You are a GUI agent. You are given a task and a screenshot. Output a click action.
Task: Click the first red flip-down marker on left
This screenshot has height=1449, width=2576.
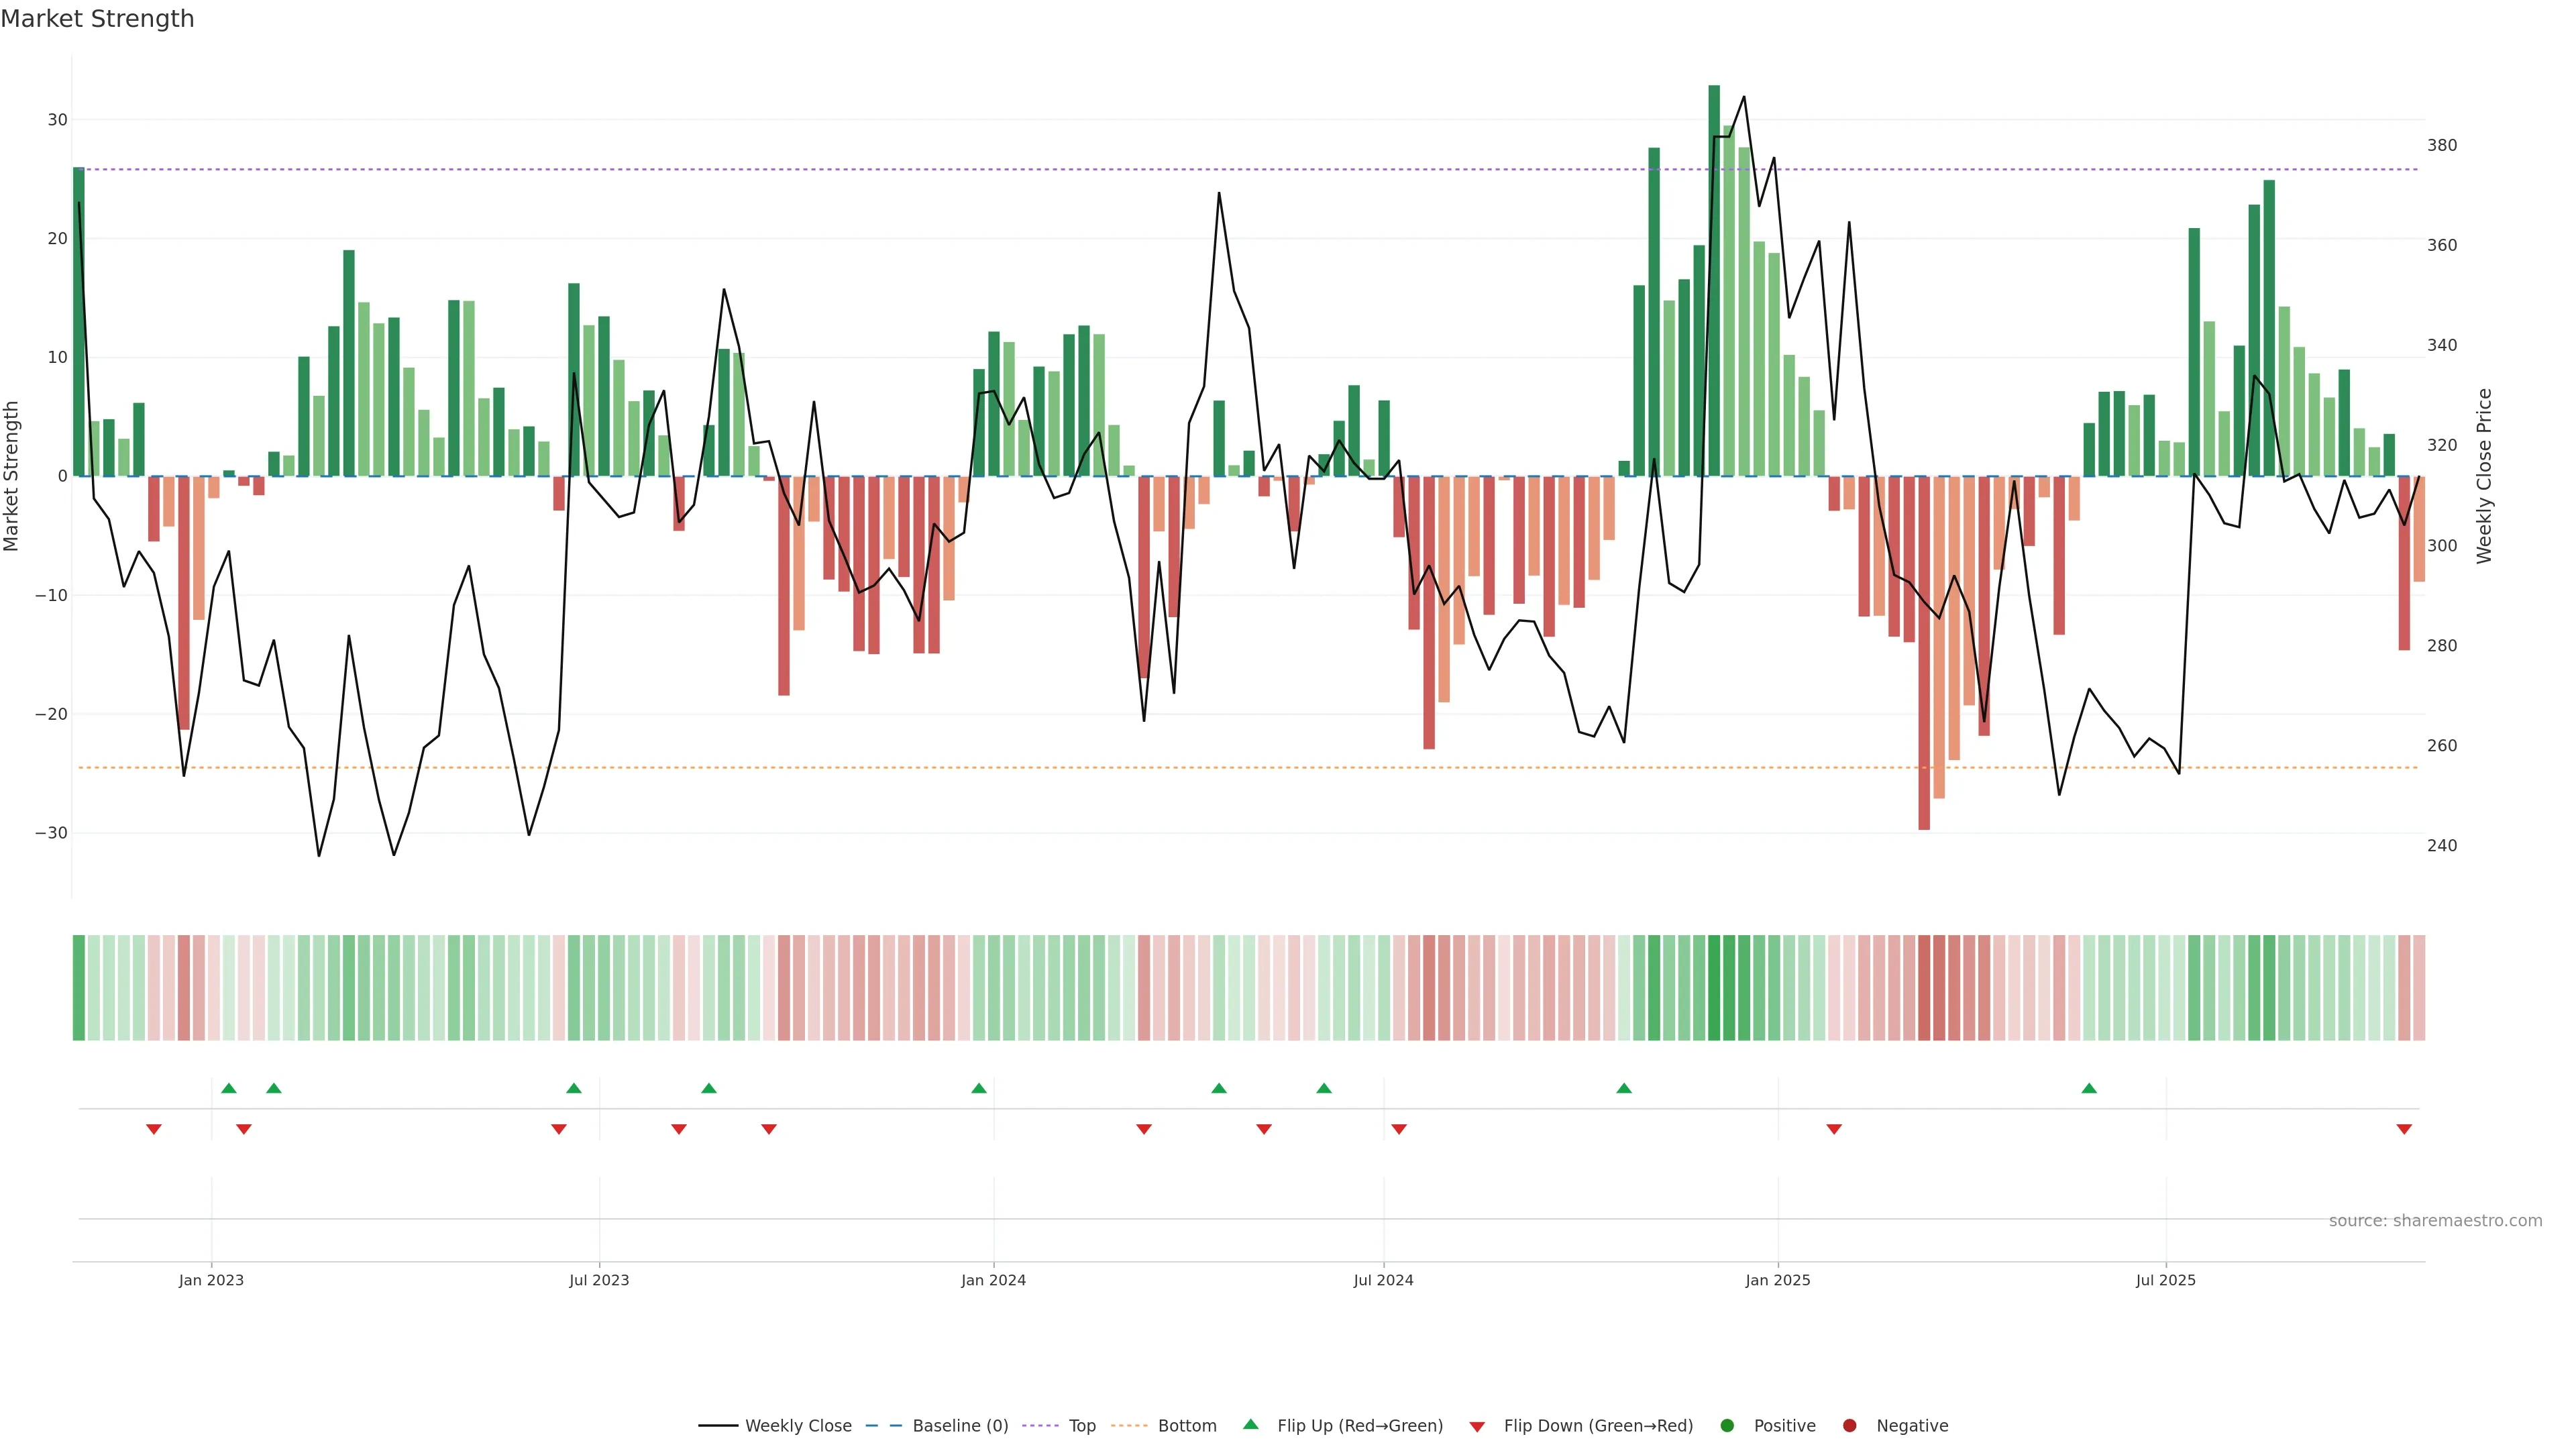(154, 1129)
